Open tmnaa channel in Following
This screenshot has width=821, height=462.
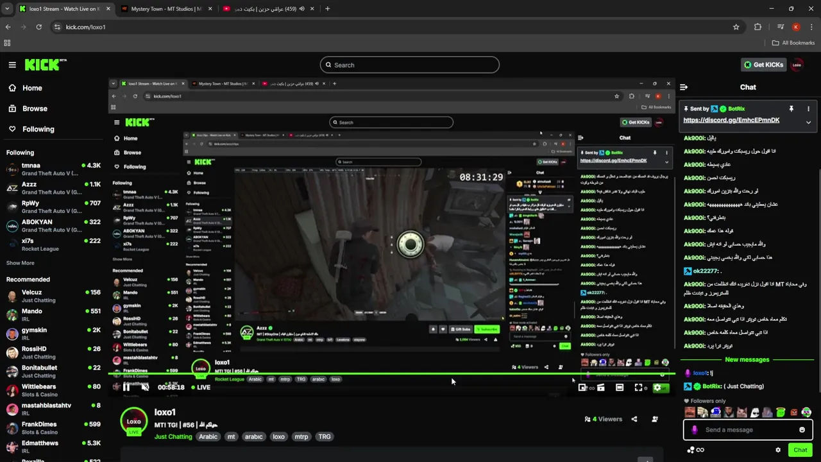53,169
